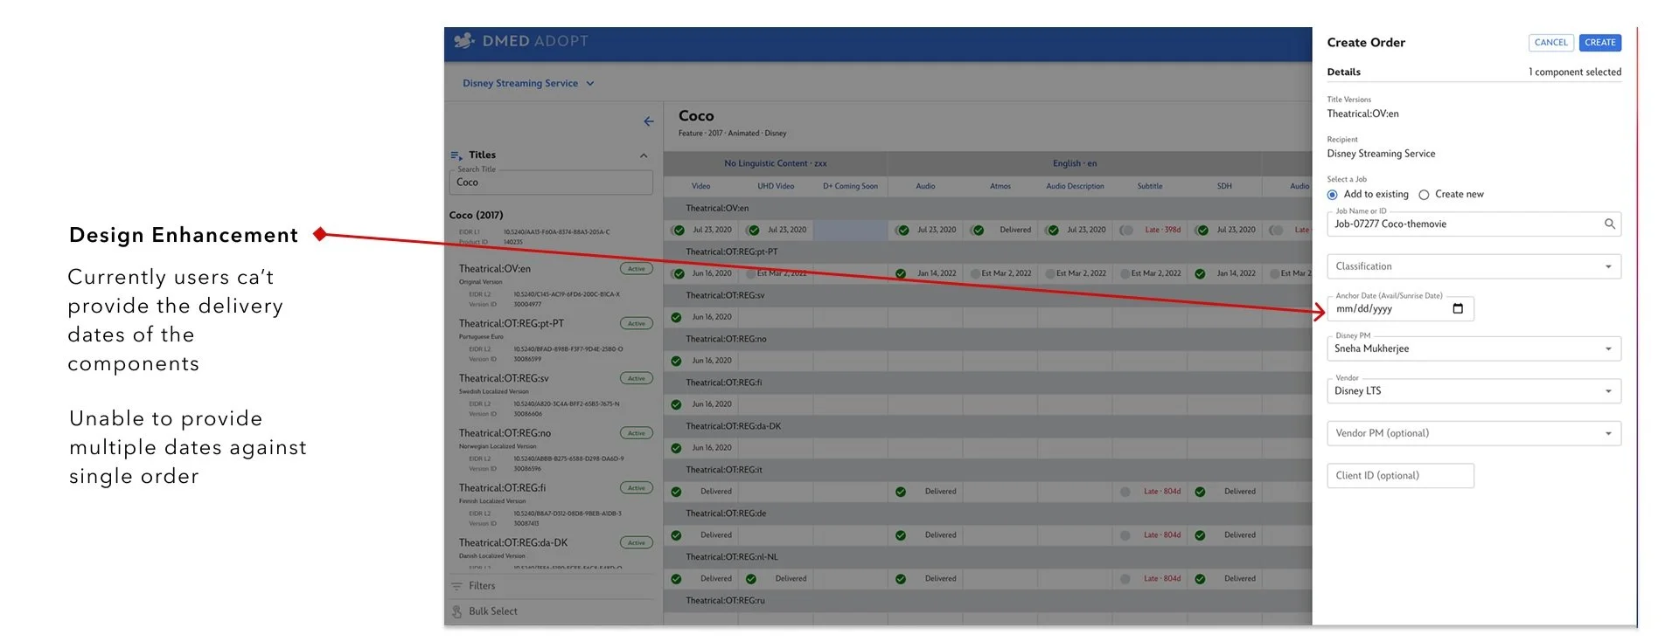Click the English · en group header
Screen dimensions: 1679x641
1075,163
